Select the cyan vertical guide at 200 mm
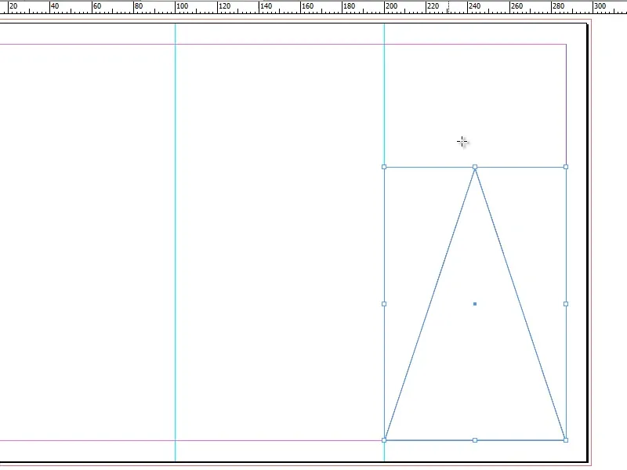 pyautogui.click(x=384, y=96)
